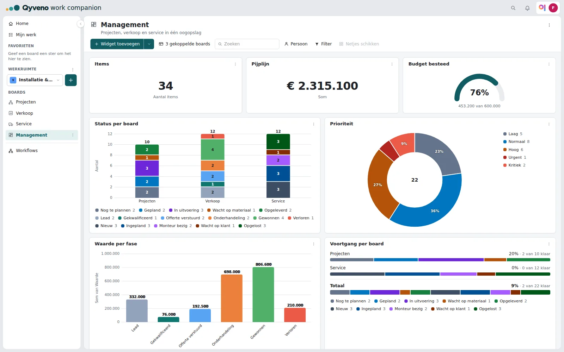Screen dimensions: 564x352
Task: Open Verkoop board
Action: coord(42,113)
